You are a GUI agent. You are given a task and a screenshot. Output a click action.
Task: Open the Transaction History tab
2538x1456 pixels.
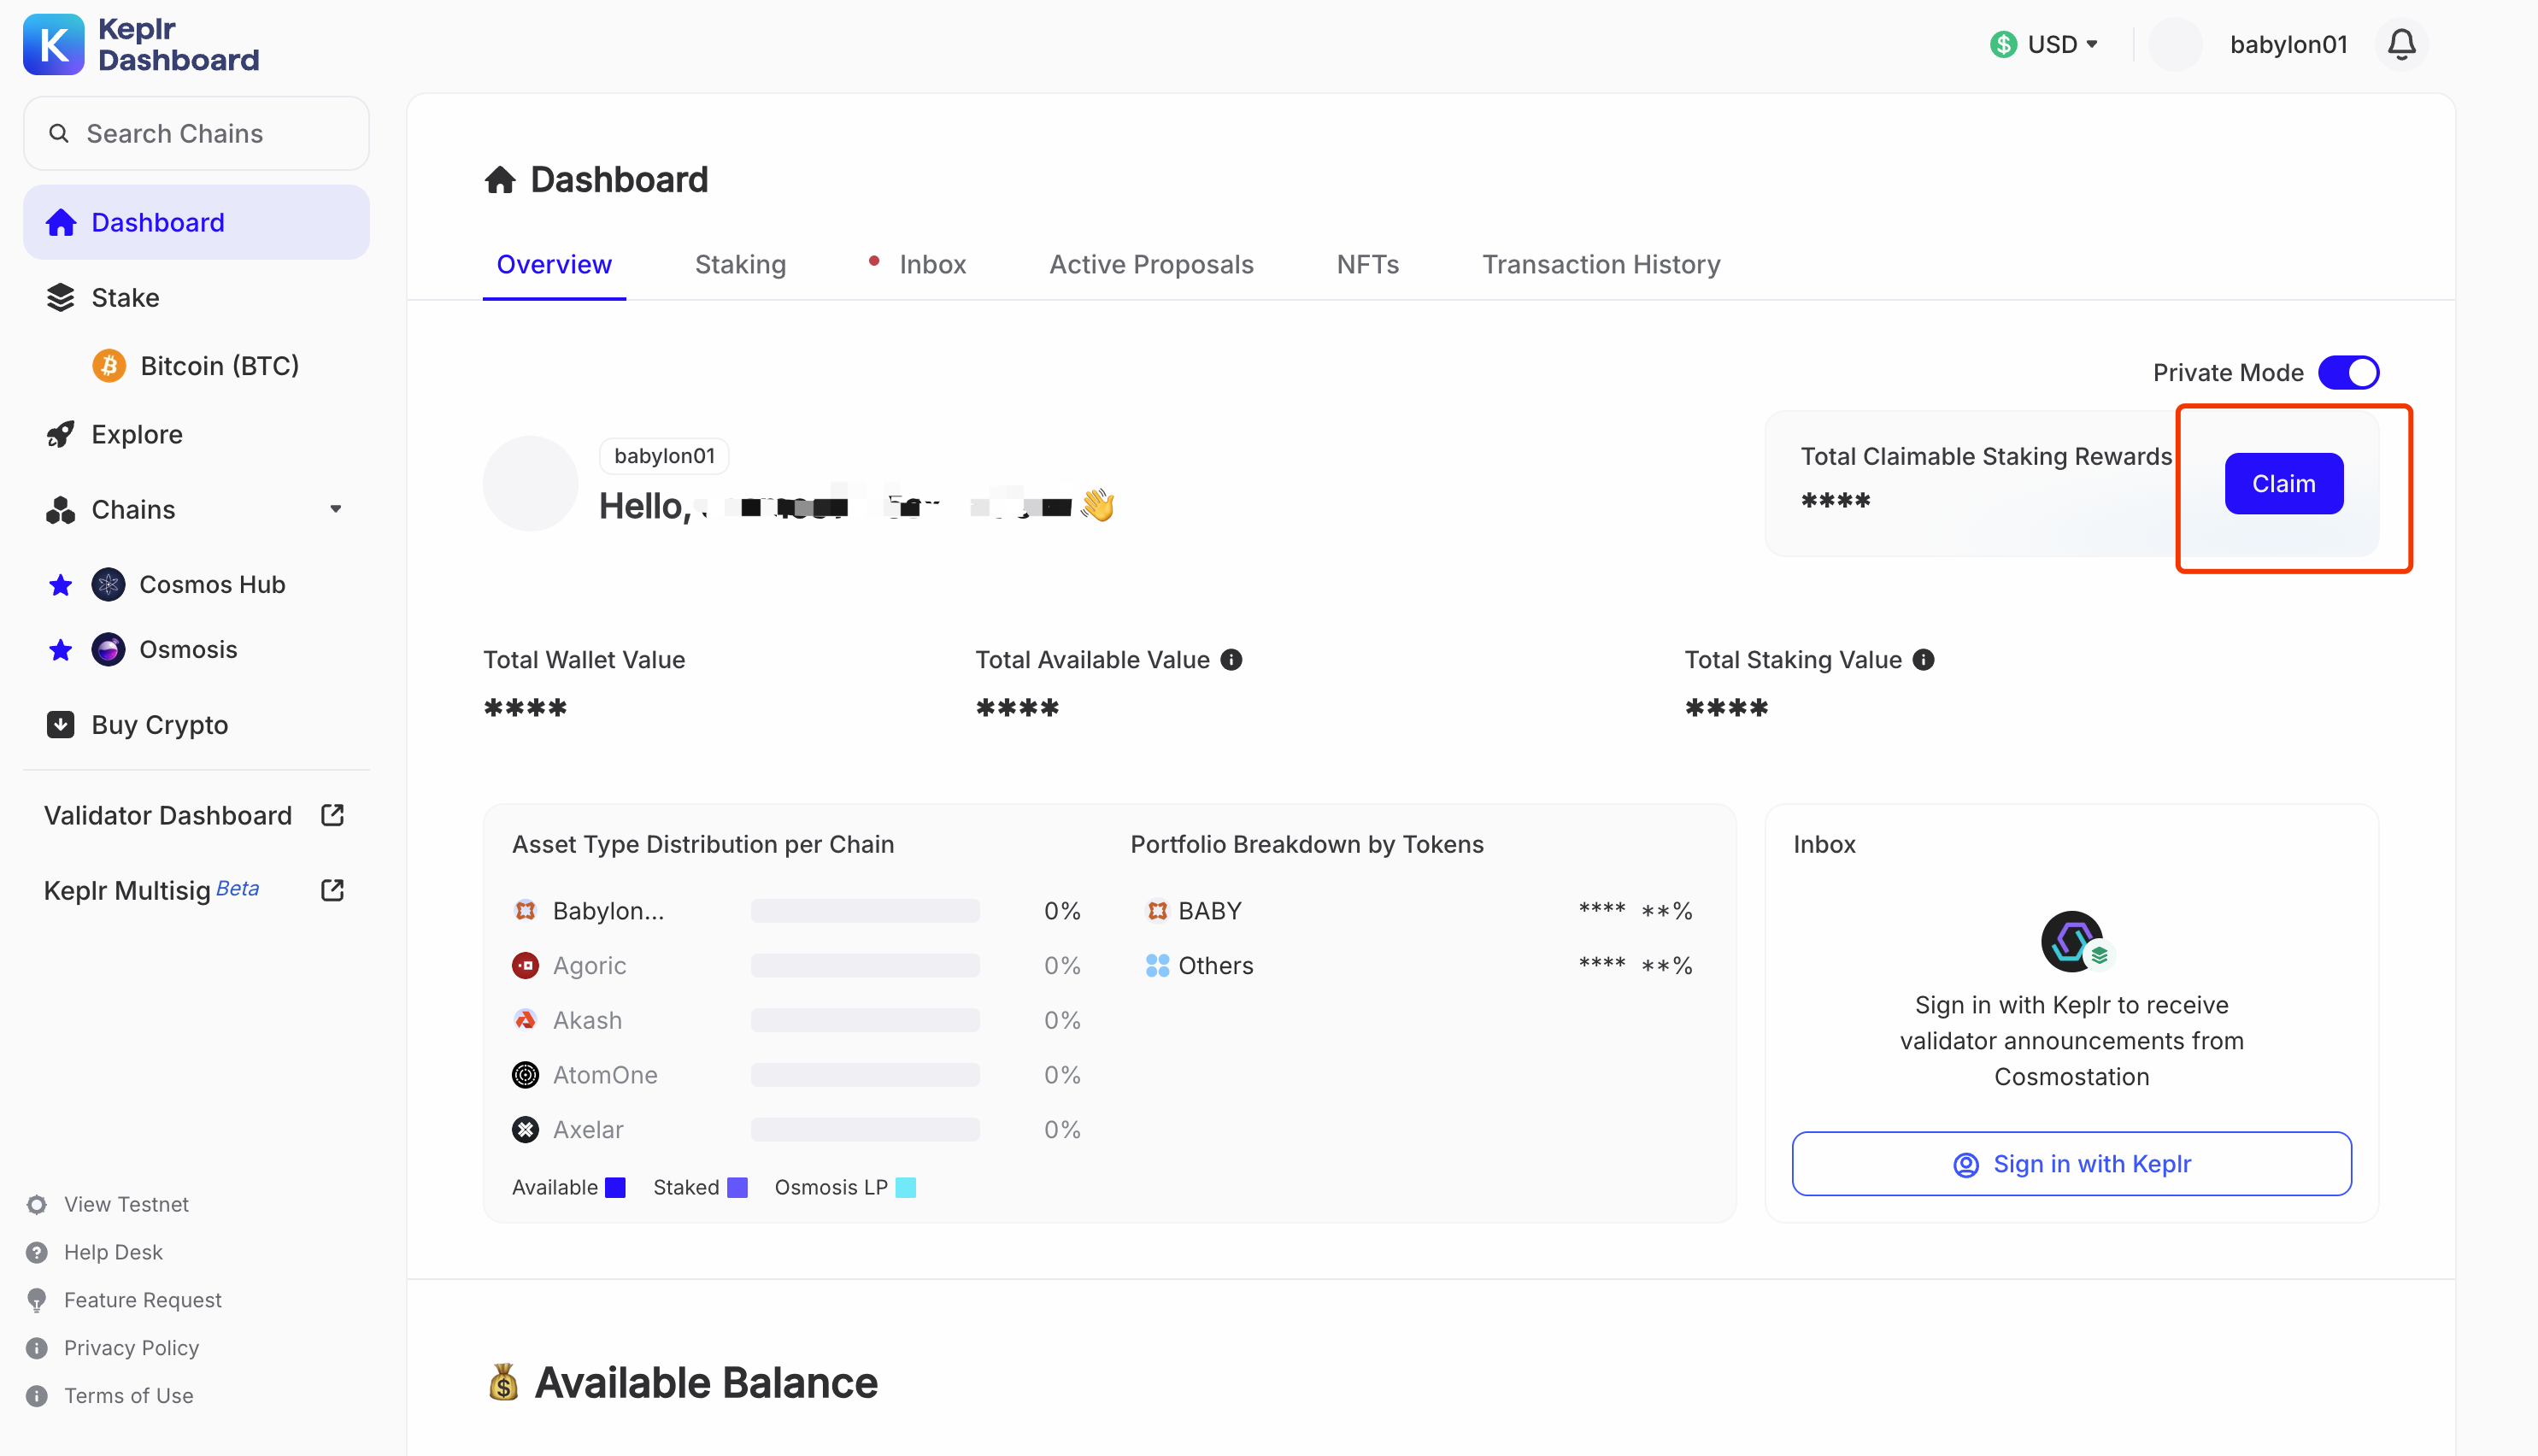[1601, 264]
